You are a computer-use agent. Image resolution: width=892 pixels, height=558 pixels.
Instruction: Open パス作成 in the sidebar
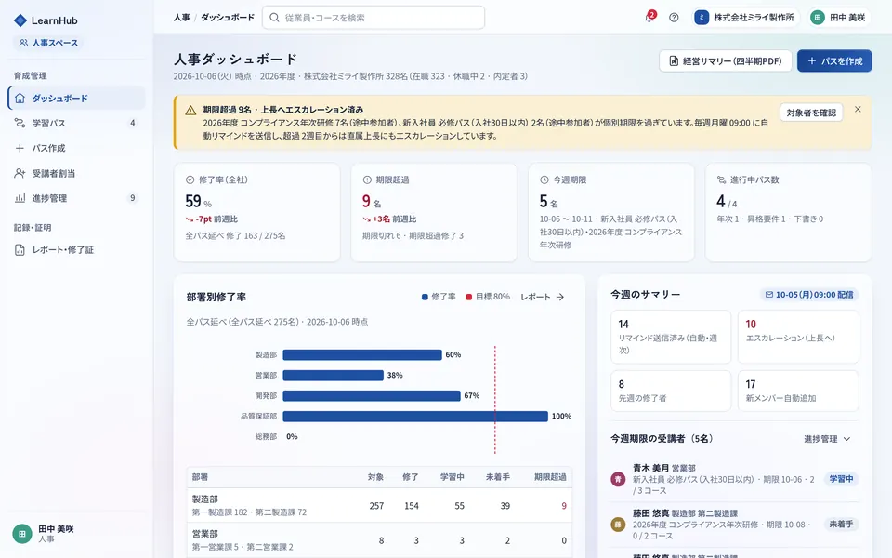pyautogui.click(x=76, y=148)
